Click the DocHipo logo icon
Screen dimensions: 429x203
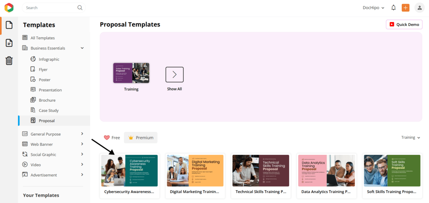pos(9,8)
